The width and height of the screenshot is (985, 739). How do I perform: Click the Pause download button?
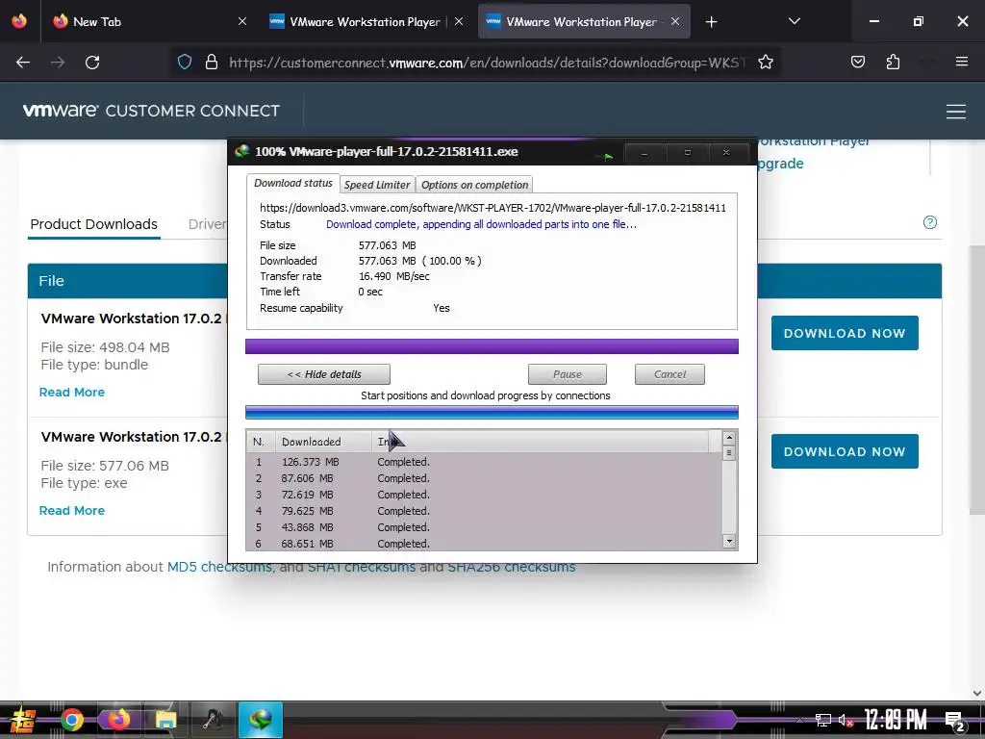click(568, 374)
